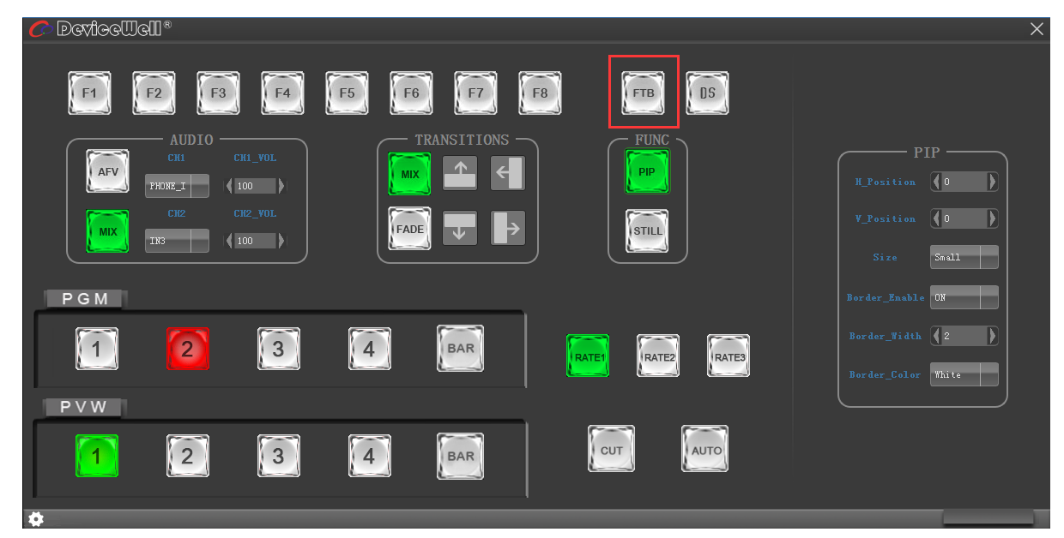Screen dimensions: 1064x538
Task: Pick the wipe-right transition arrow
Action: click(508, 228)
